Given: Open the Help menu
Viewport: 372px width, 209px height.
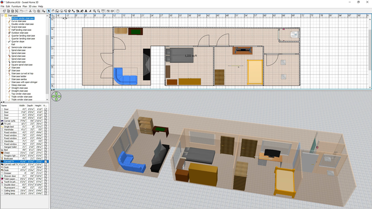Looking at the screenshot, I should (x=41, y=6).
